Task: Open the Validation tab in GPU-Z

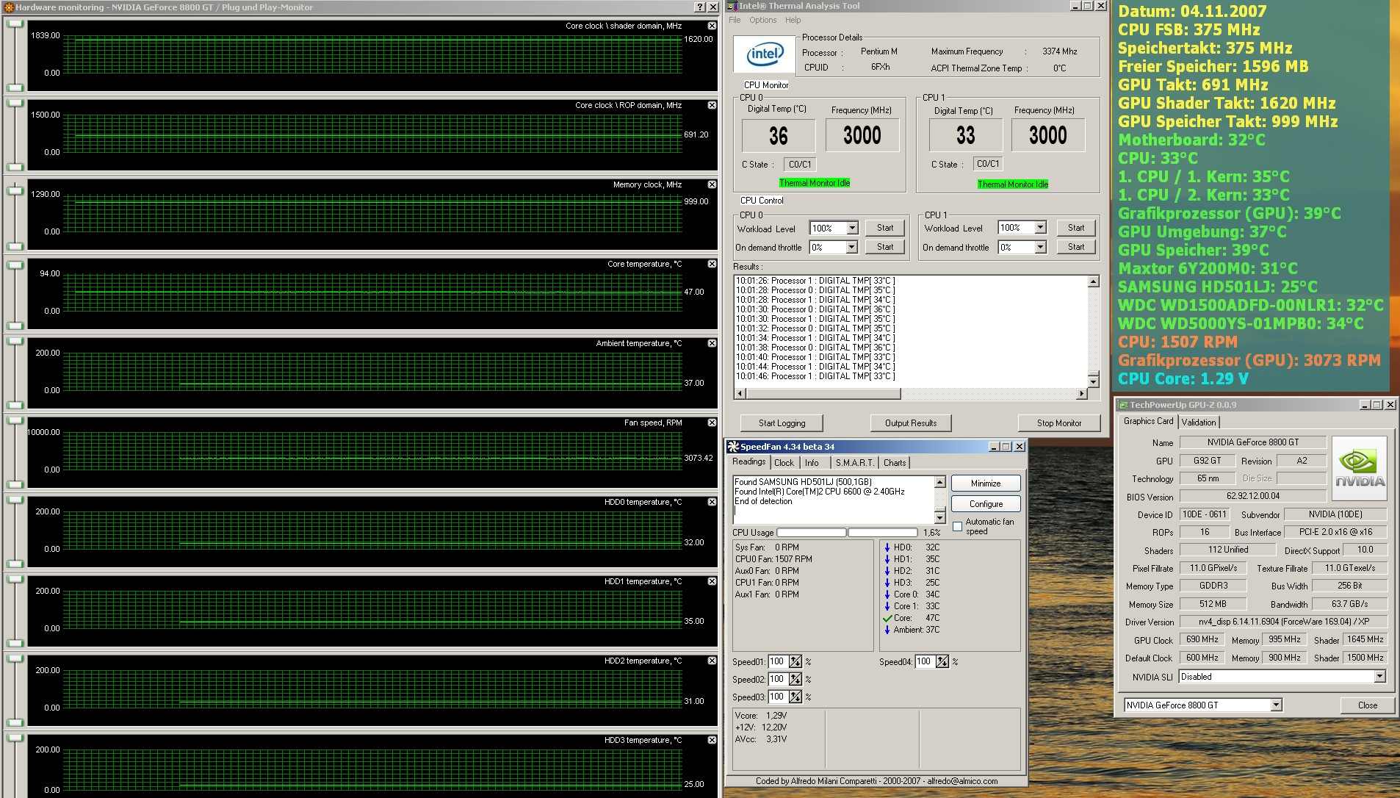Action: 1199,423
